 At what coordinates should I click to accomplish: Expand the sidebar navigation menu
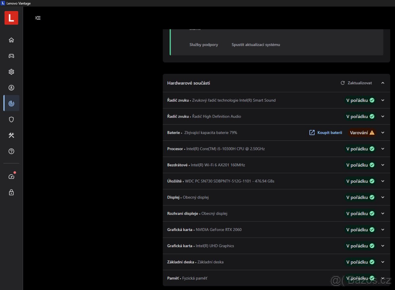38,18
